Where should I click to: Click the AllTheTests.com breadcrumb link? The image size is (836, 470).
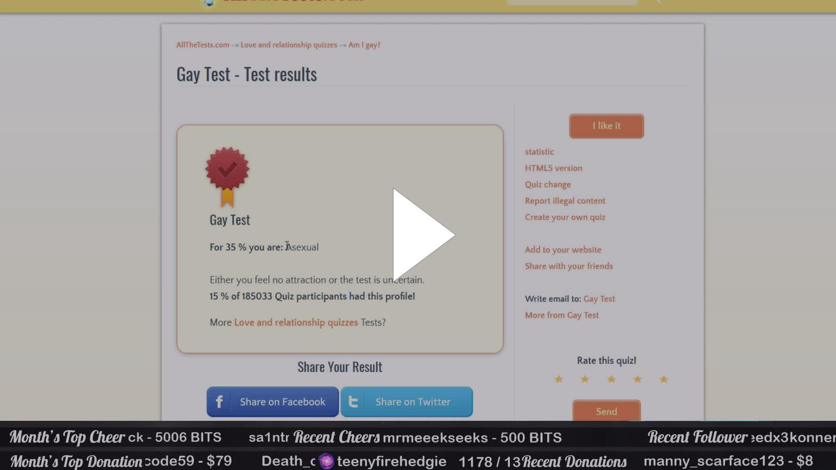[x=202, y=45]
